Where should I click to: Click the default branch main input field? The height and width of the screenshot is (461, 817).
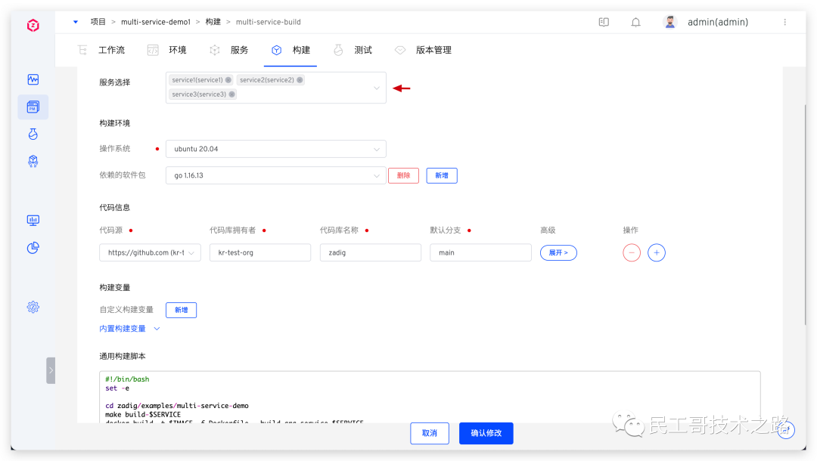click(x=480, y=252)
